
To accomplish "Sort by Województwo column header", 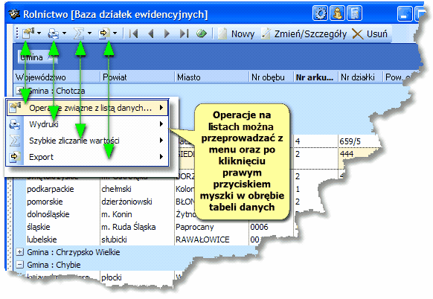I will [x=57, y=77].
